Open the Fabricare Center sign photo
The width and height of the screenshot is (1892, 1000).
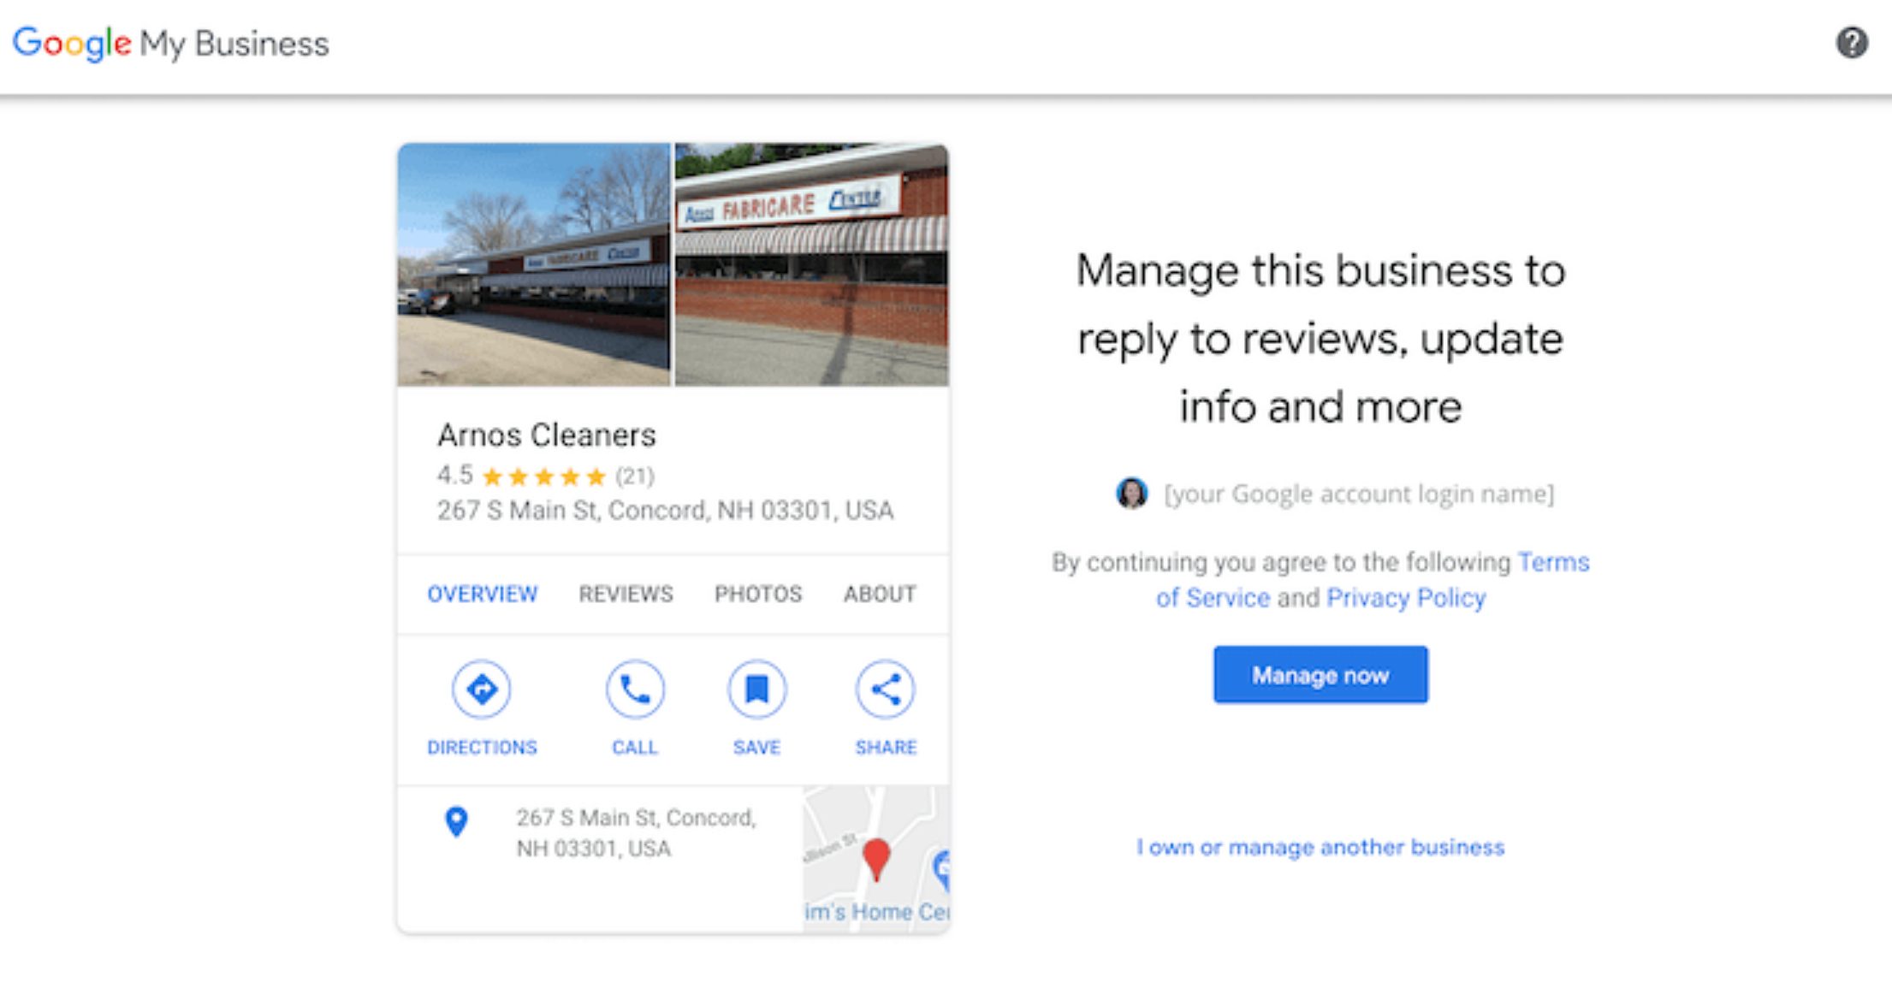point(811,265)
